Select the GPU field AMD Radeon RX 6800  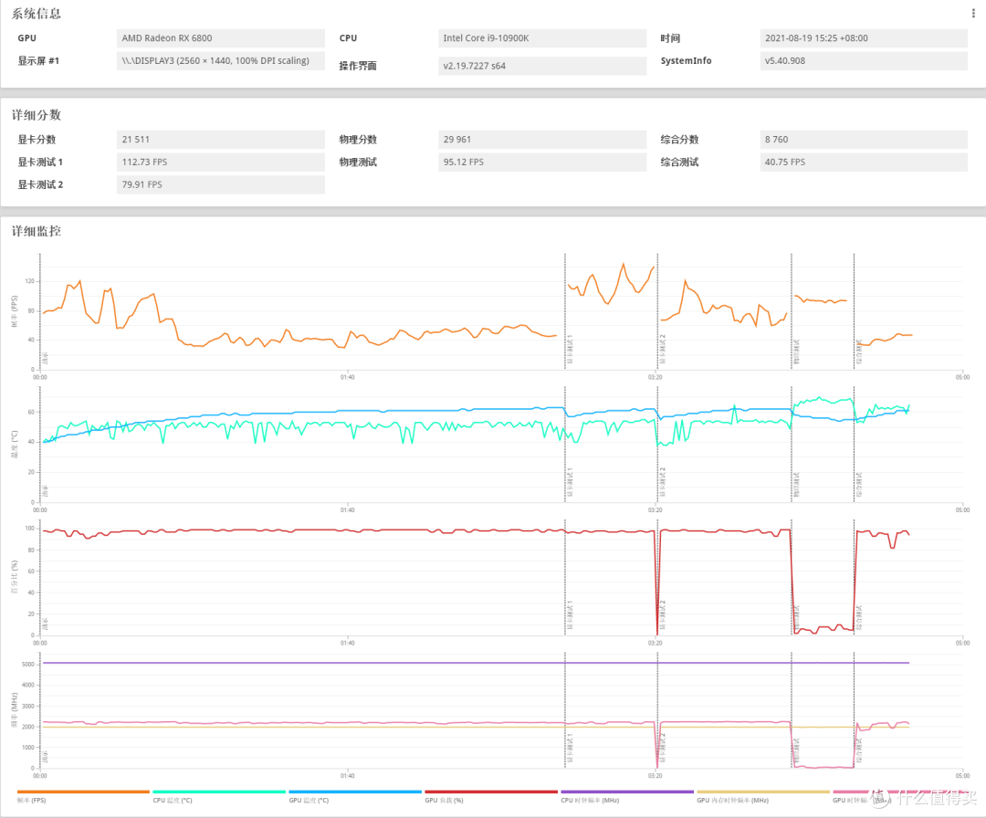[x=221, y=38]
